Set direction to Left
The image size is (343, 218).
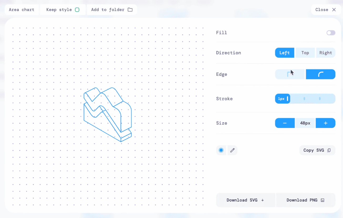(284, 53)
